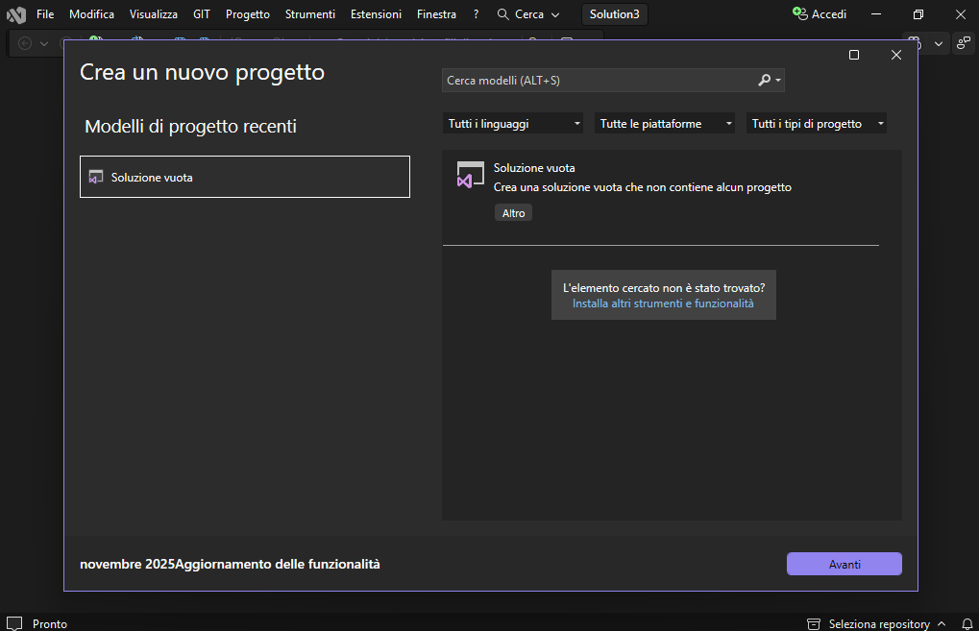979x631 pixels.
Task: Open the Tutte le piattaforme dropdown
Action: (x=664, y=124)
